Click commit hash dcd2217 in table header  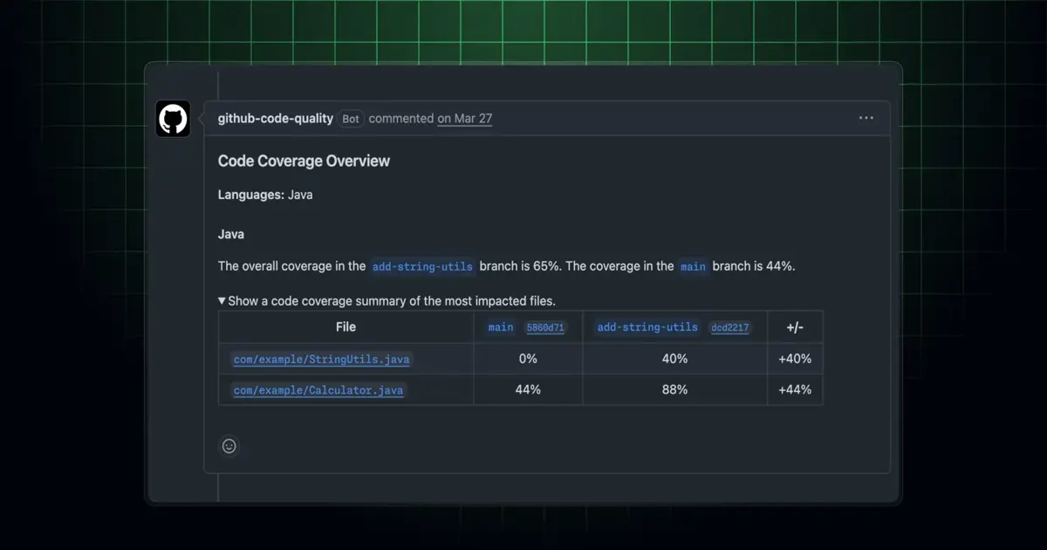pyautogui.click(x=729, y=328)
